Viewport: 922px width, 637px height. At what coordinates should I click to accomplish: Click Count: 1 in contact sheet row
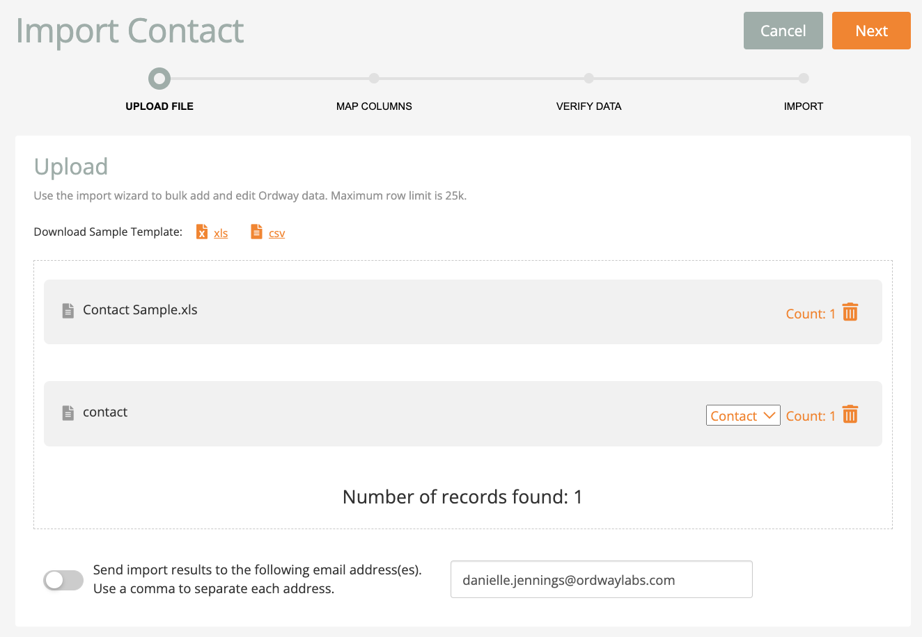tap(811, 416)
